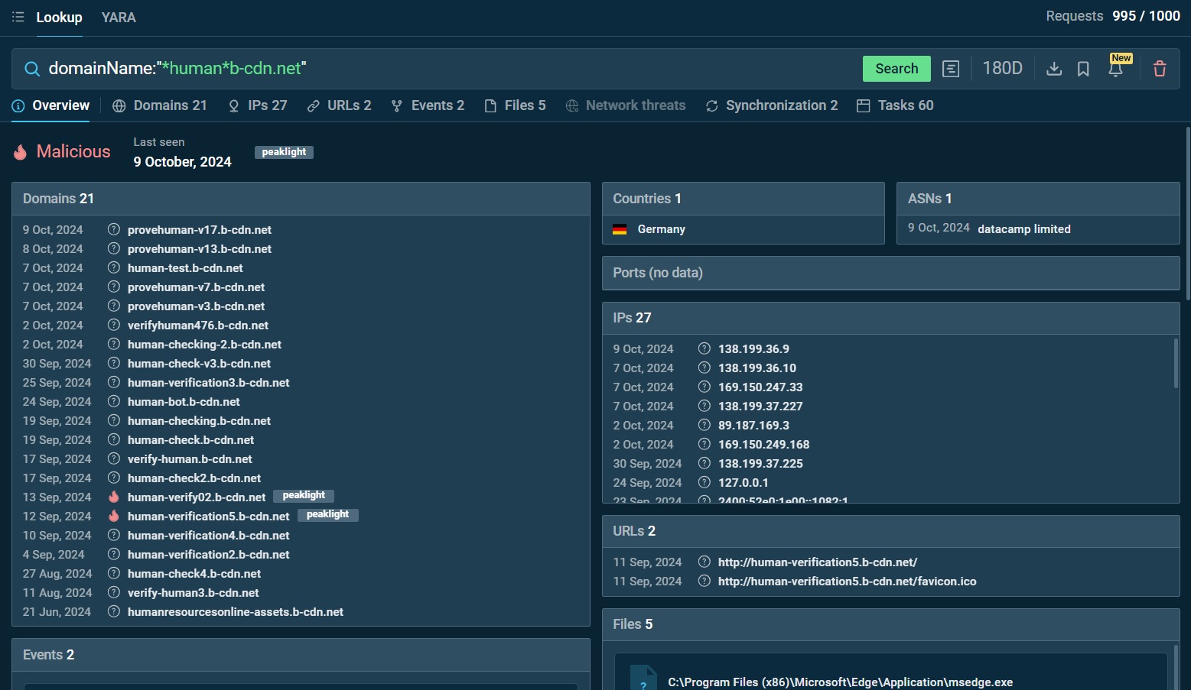Click the red trash delete icon
Viewport: 1191px width, 690px height.
1160,69
